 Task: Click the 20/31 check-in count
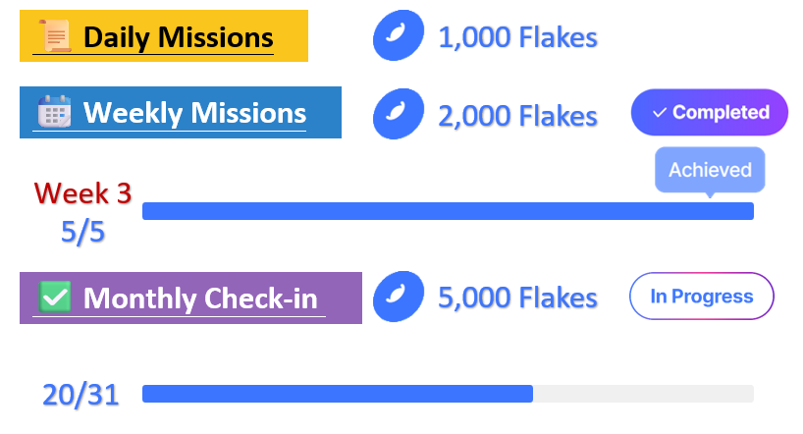(80, 395)
